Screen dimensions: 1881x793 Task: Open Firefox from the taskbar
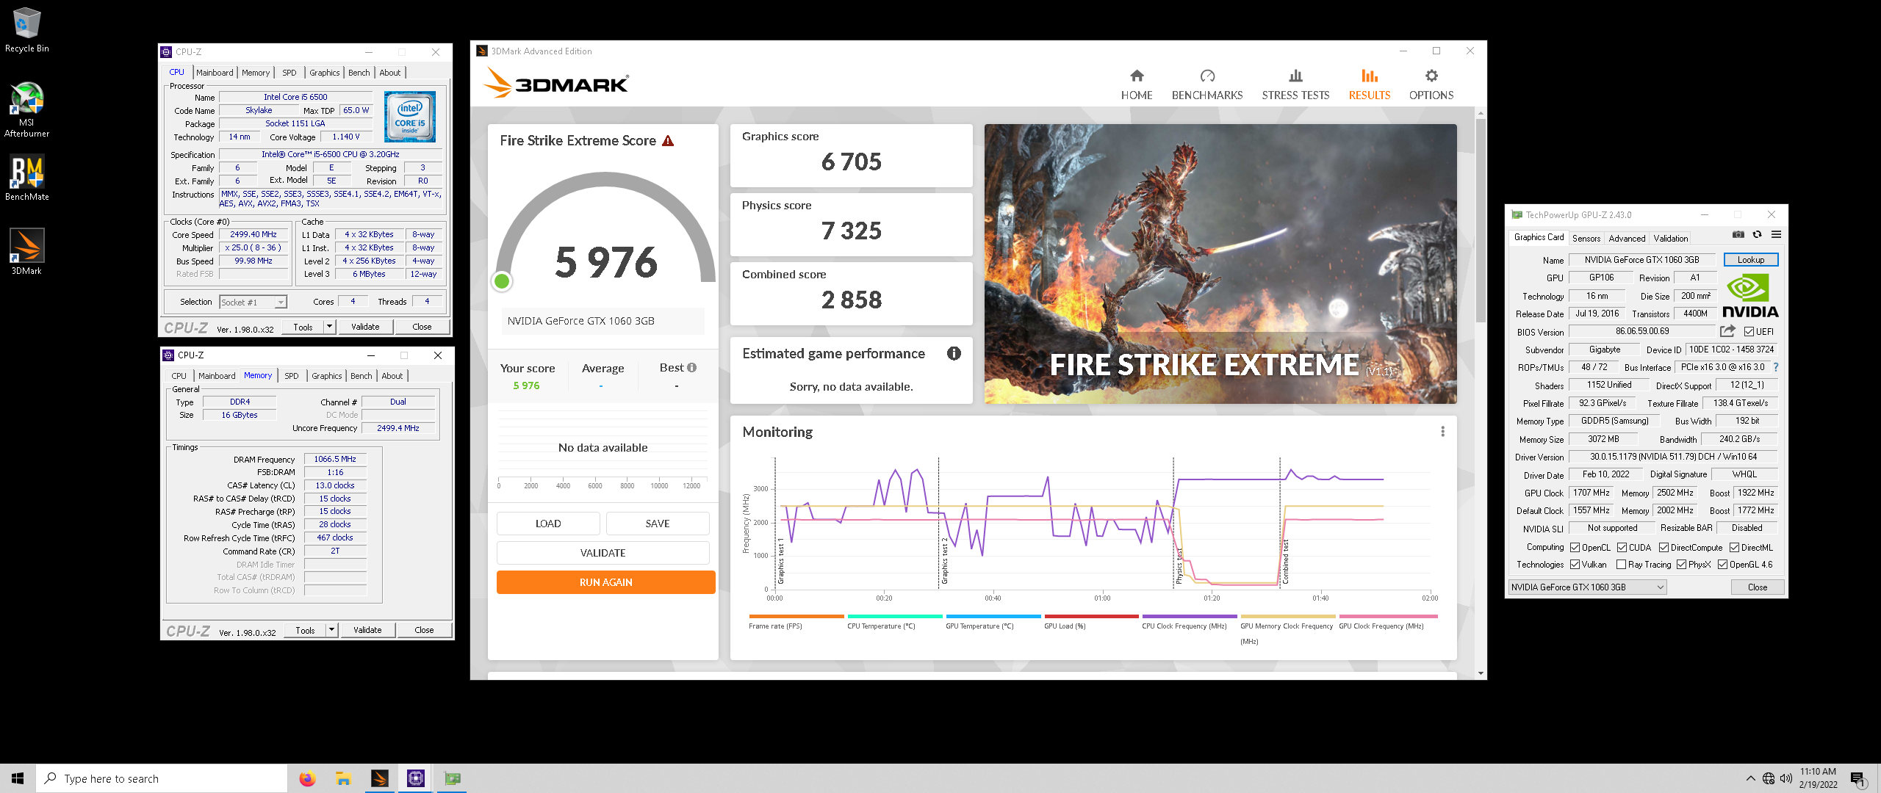coord(307,778)
